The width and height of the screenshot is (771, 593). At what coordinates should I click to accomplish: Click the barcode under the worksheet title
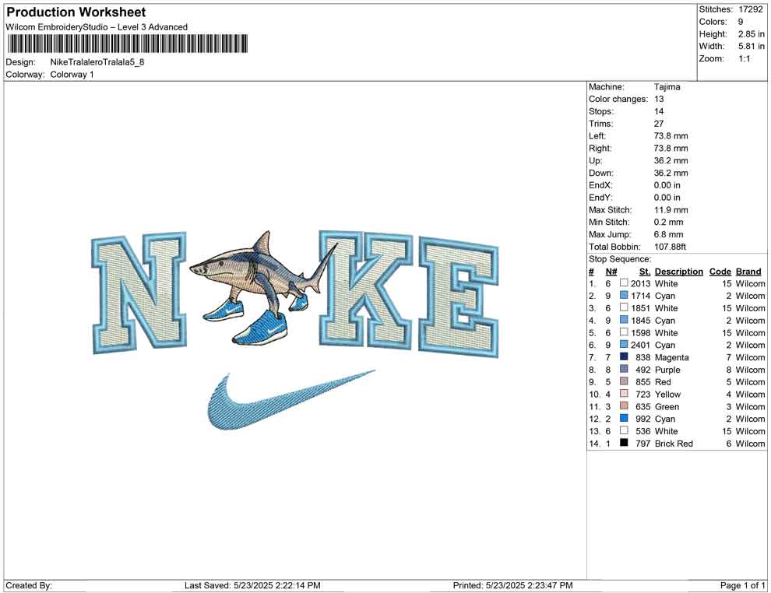pos(128,44)
